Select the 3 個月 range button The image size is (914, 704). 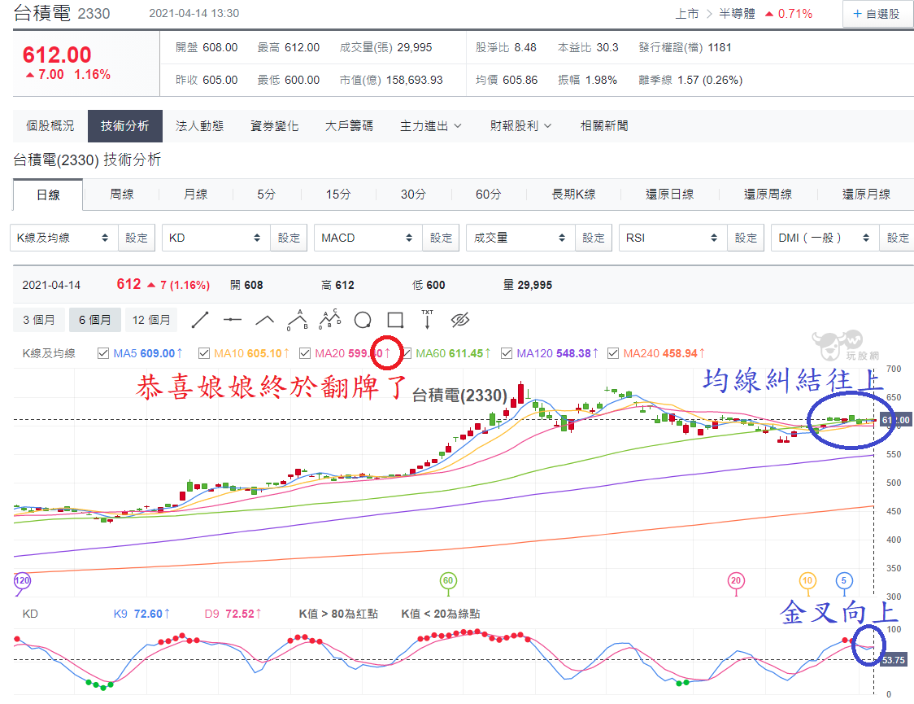39,320
